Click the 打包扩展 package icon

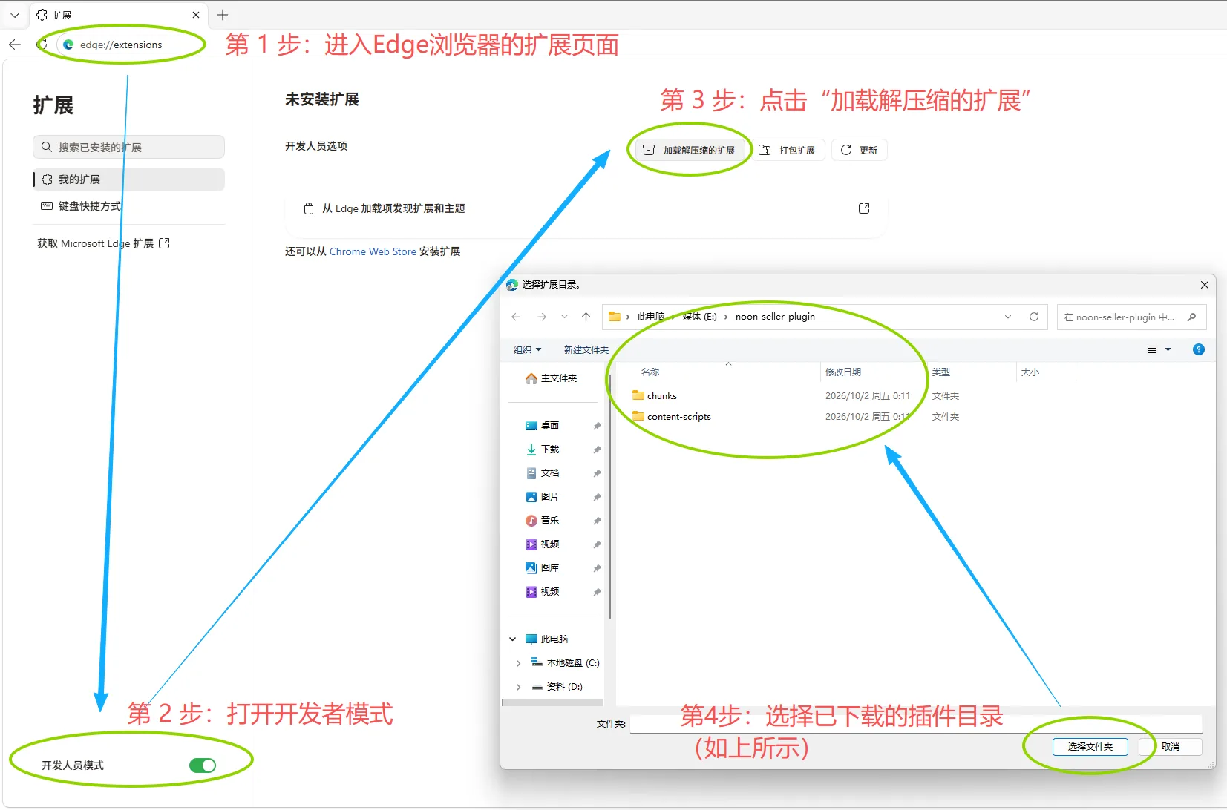pyautogui.click(x=765, y=150)
